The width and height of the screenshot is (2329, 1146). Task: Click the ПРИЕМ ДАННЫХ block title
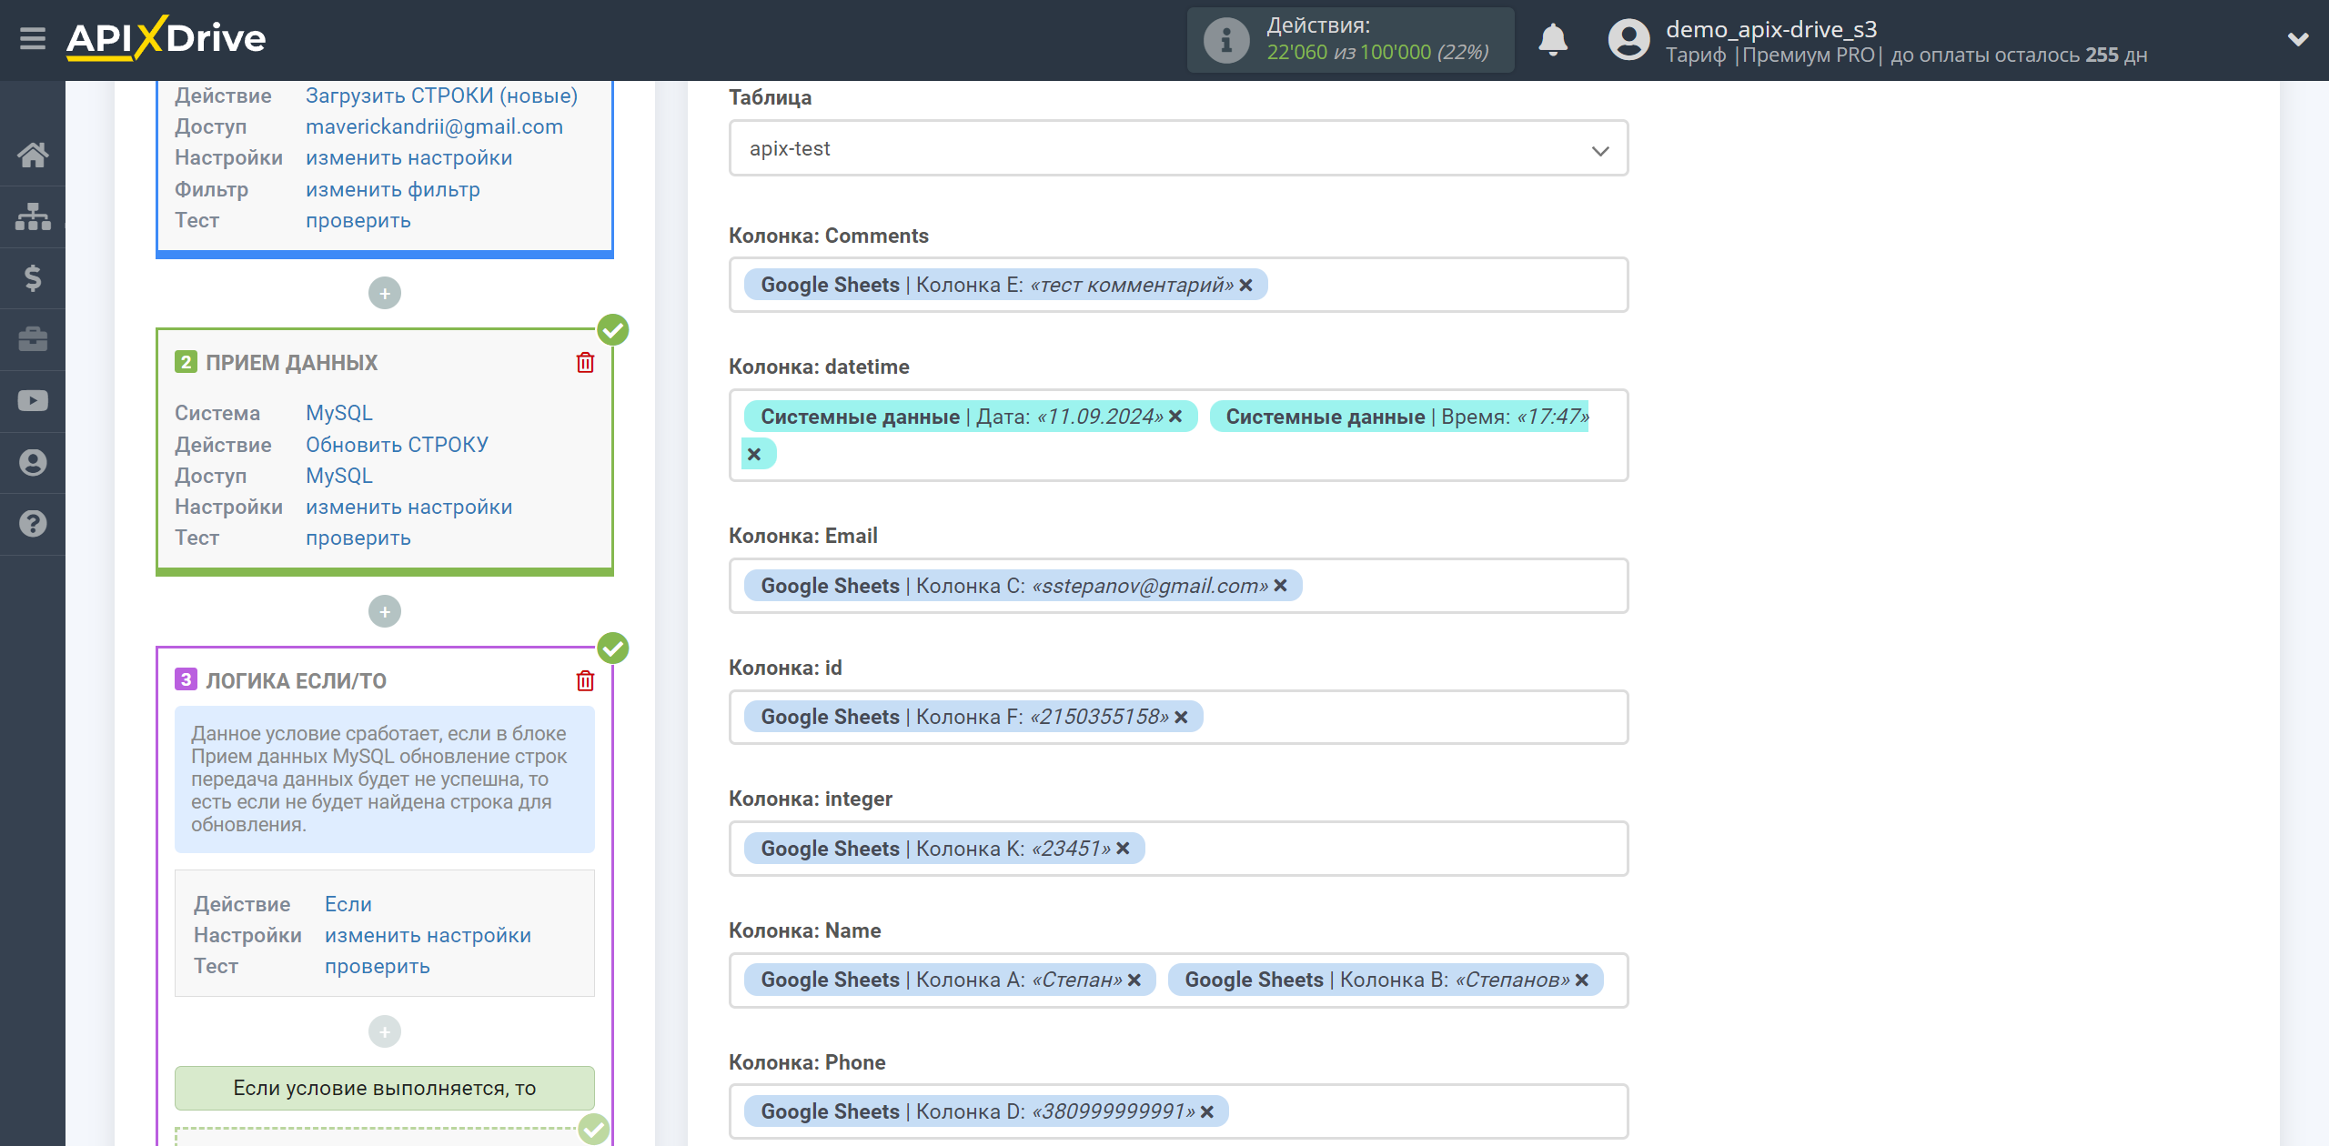point(291,363)
